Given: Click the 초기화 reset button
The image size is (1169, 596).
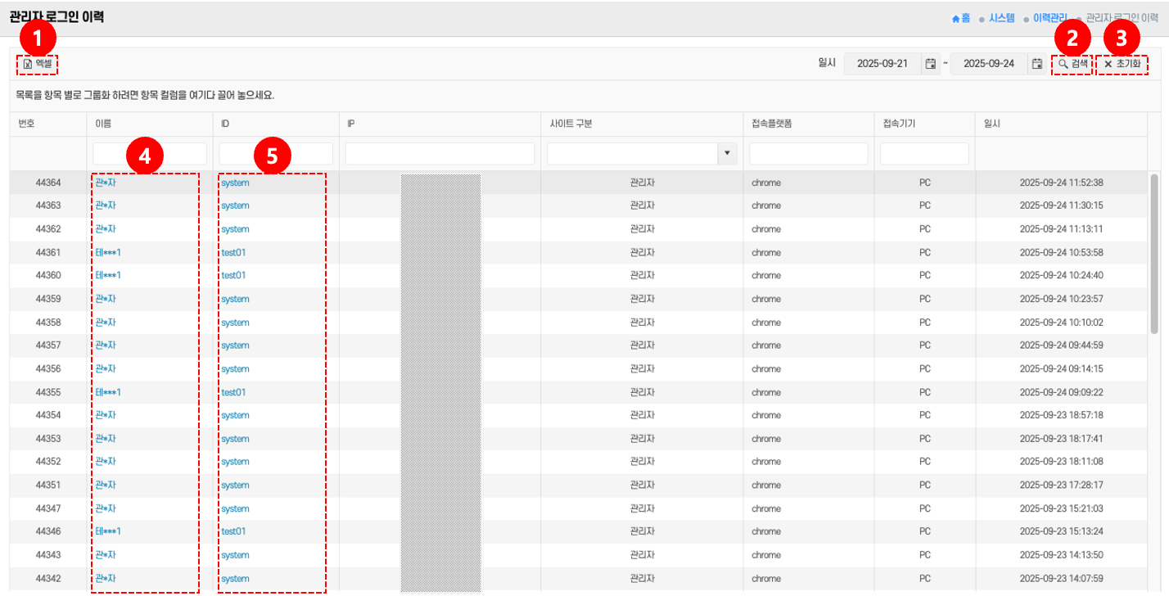Looking at the screenshot, I should (x=1122, y=63).
